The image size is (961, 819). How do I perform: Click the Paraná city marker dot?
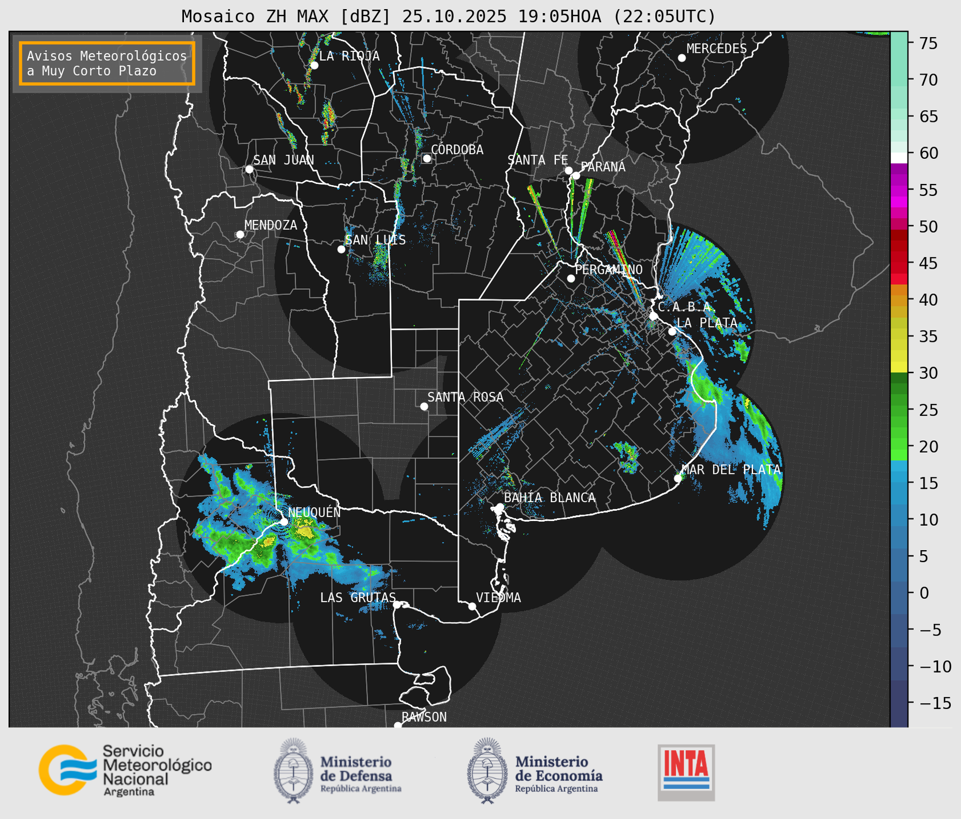[576, 175]
